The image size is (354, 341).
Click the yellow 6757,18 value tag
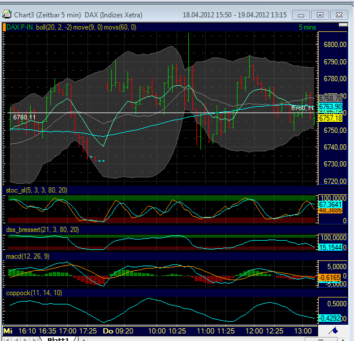[330, 118]
